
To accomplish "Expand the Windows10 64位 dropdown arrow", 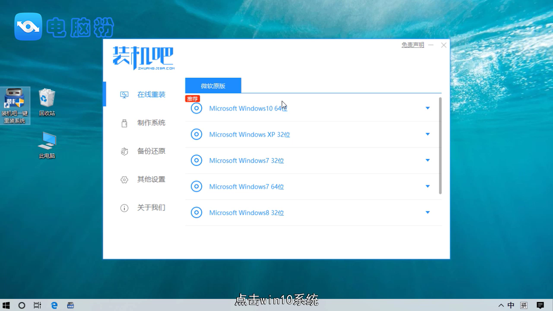I will (428, 108).
